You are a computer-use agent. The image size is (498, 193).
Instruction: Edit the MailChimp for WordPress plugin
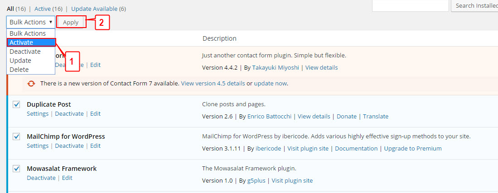pos(95,146)
